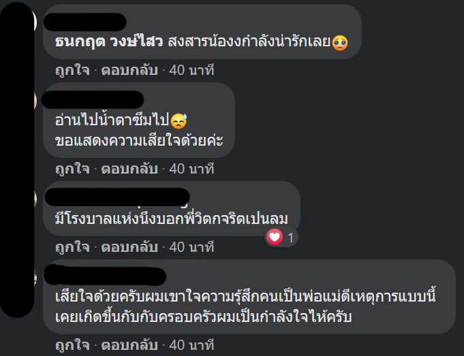Reply to the สงสารน้อง comment via ตอบกลับ
Image resolution: width=464 pixels, height=356 pixels.
[x=129, y=70]
